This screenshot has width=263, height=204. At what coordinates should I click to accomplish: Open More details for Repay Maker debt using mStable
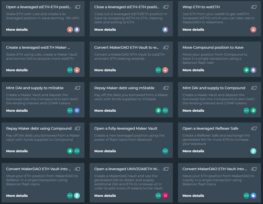105,111
